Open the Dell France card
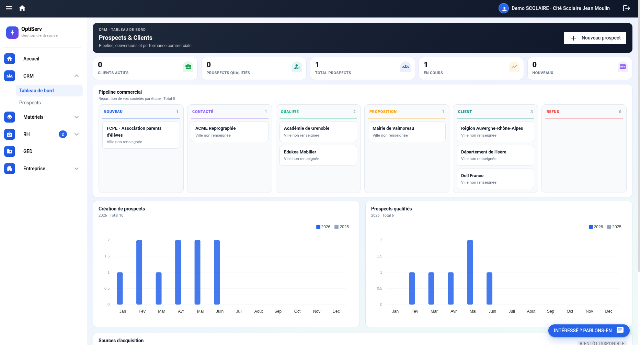Screen dimensions: 640x345 click(x=495, y=179)
